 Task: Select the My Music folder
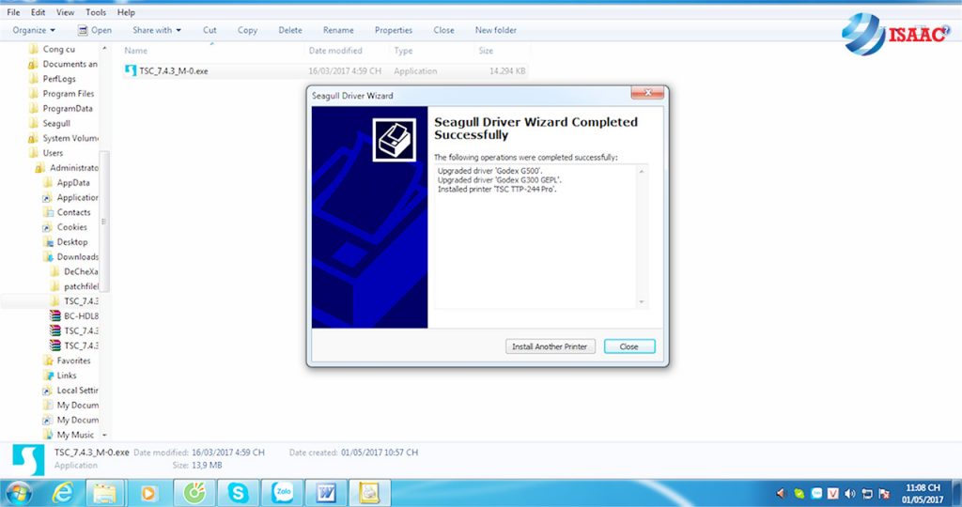pyautogui.click(x=75, y=435)
